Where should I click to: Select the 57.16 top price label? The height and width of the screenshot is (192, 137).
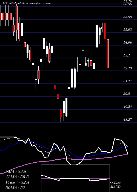coord(127,1)
